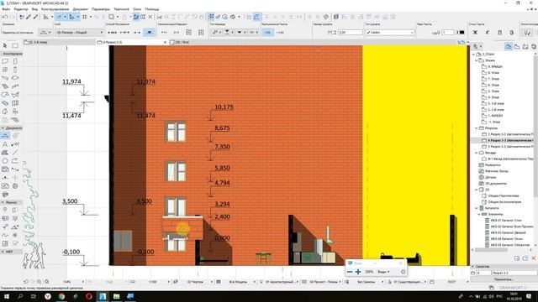Open Windows Start menu
Viewport: 538px width, 302px height.
pos(7,296)
